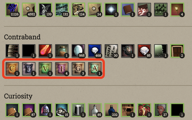192x120 pixels.
Task: Select the street lamp item with 4
Action: coord(177,10)
